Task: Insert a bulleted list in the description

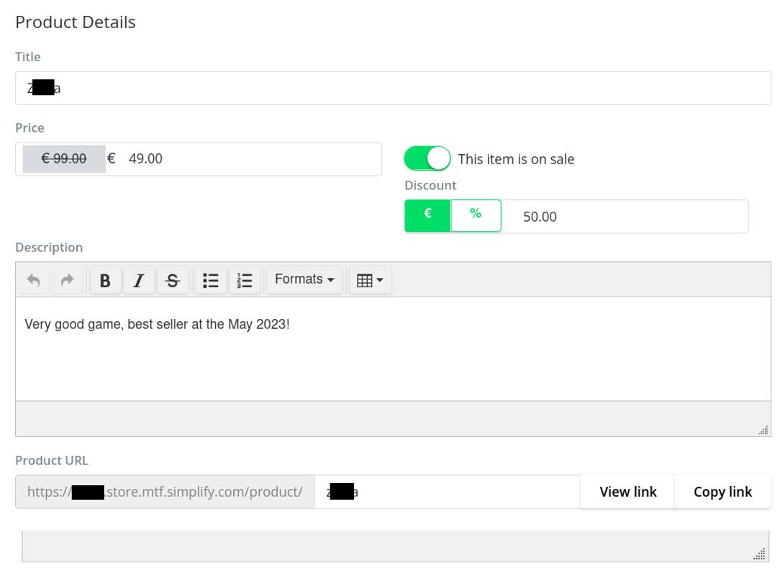Action: [210, 280]
